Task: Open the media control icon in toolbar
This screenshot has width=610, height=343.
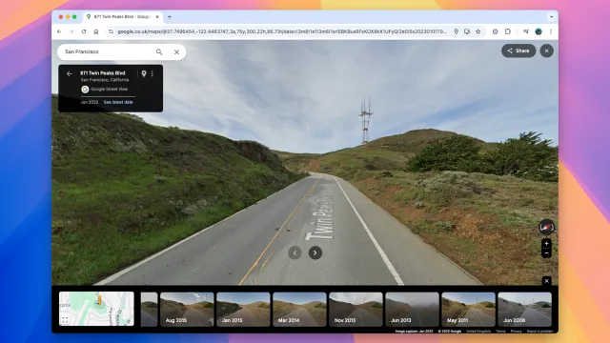Action: pos(526,31)
